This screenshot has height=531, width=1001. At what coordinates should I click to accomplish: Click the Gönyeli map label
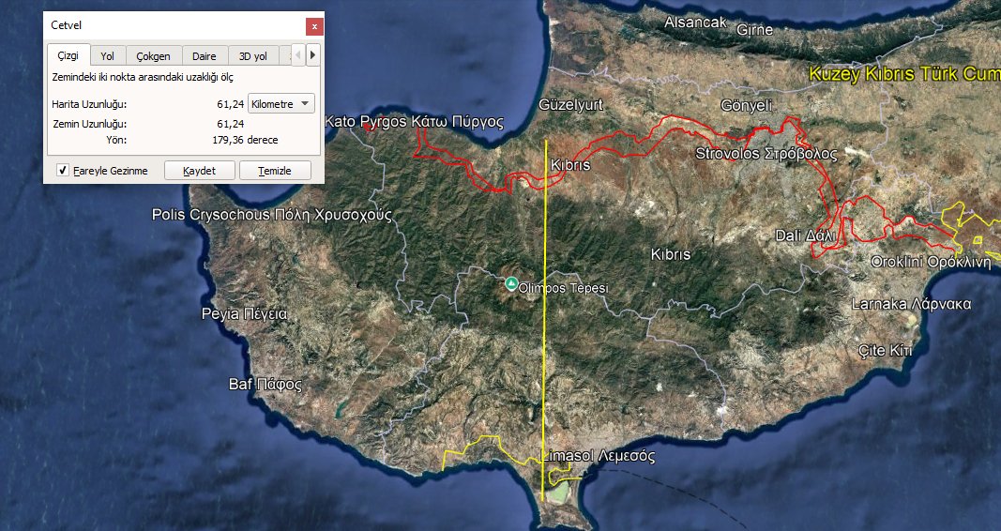coord(746,105)
